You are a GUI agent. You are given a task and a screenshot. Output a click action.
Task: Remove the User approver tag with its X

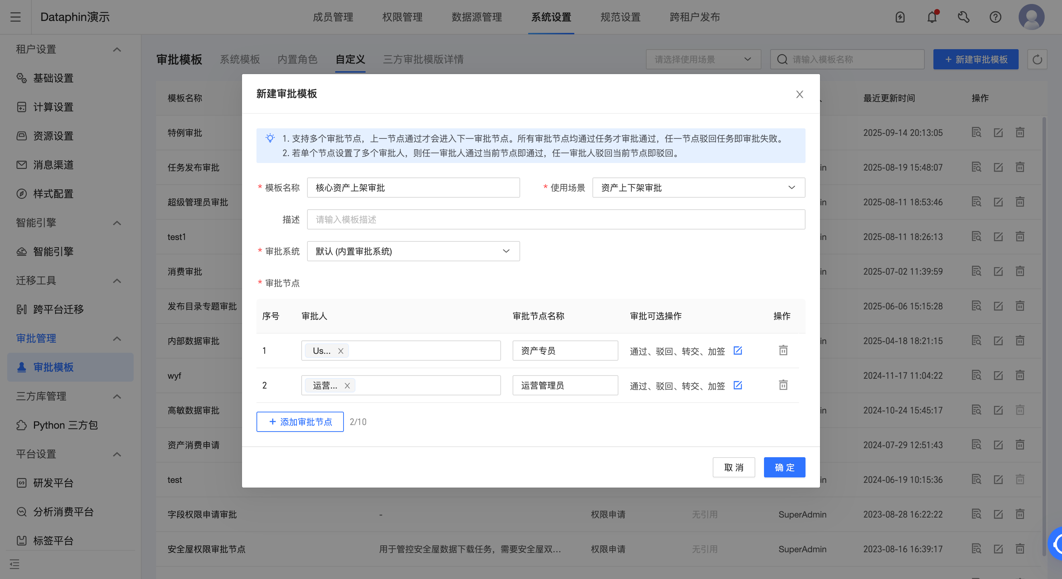(341, 351)
